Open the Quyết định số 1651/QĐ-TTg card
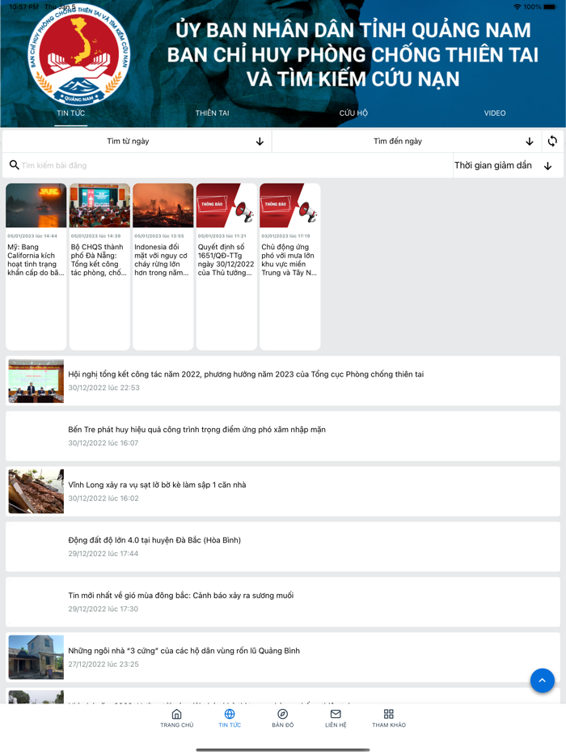The image size is (566, 756). tap(226, 266)
